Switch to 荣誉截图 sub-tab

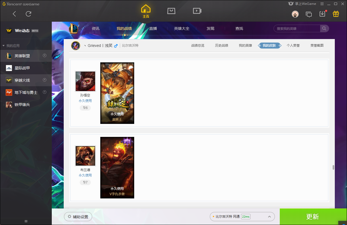click(317, 46)
